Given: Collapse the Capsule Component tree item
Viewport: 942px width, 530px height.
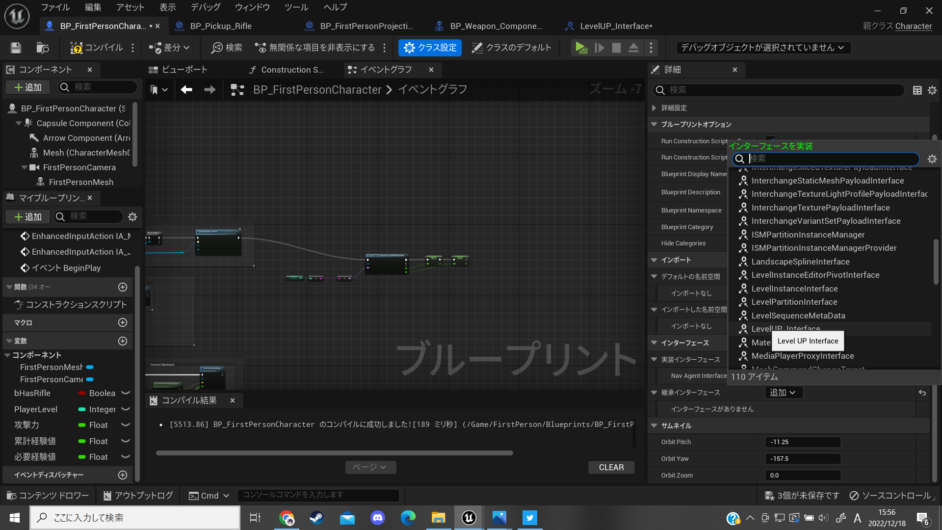Looking at the screenshot, I should tap(18, 123).
